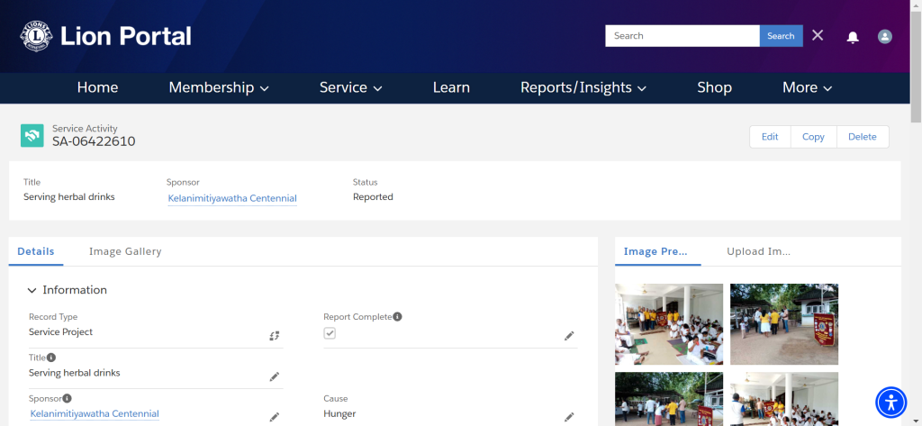Click the Edit button

pos(770,137)
